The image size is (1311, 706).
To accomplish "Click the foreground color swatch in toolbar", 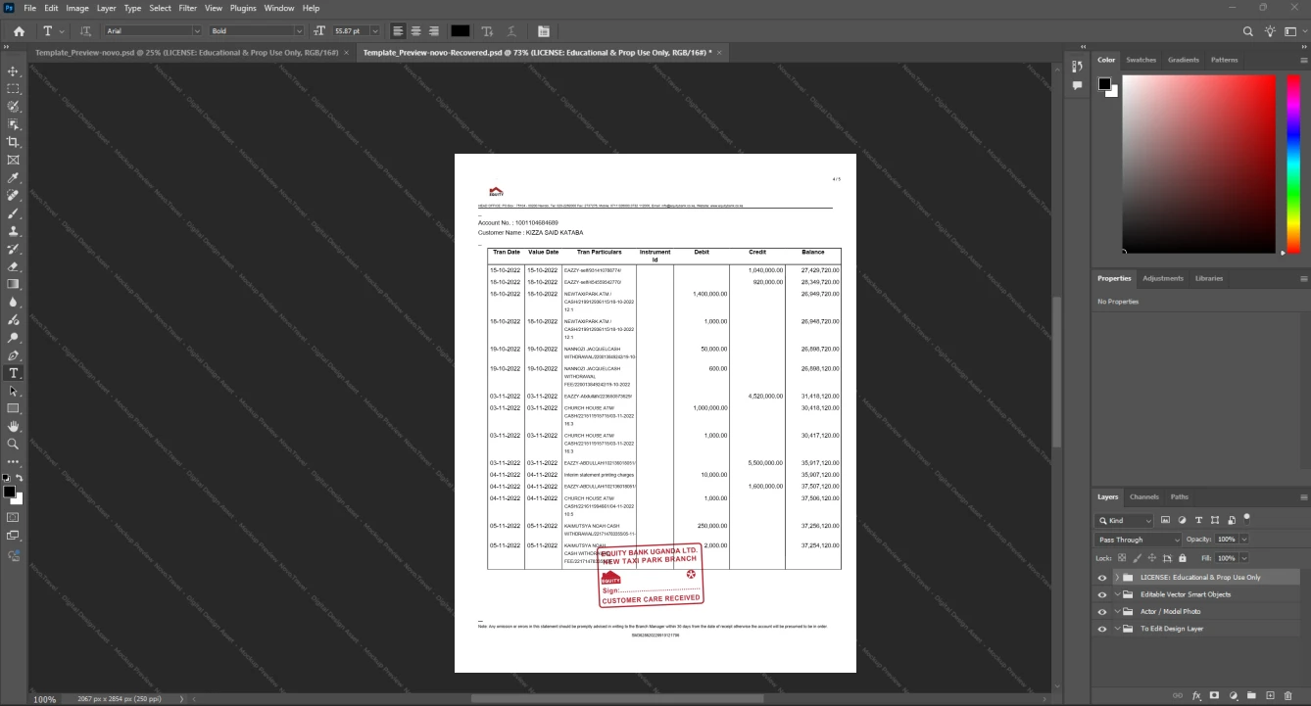I will pyautogui.click(x=9, y=492).
